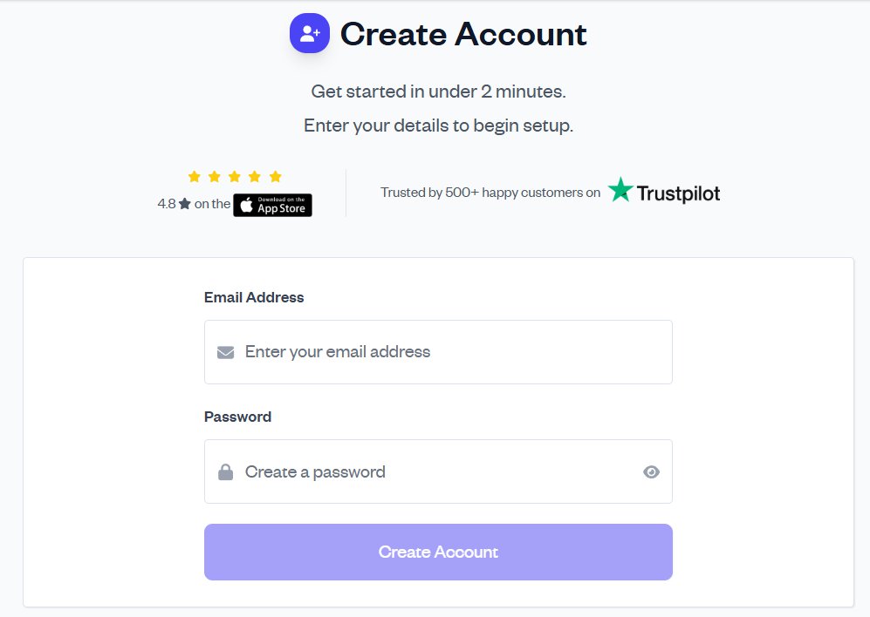Click the Create Account page heading

(463, 34)
